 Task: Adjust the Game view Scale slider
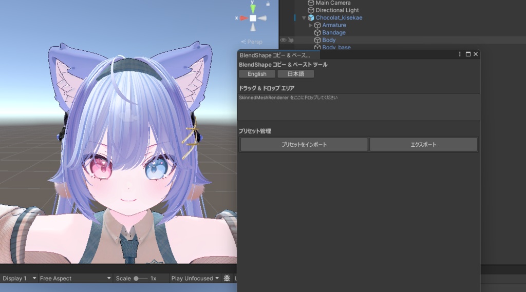(140, 278)
